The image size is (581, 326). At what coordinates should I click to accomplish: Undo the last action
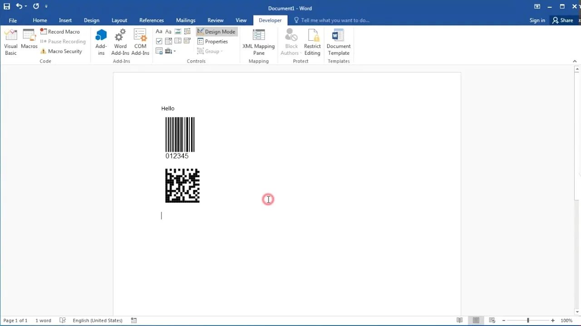[19, 6]
